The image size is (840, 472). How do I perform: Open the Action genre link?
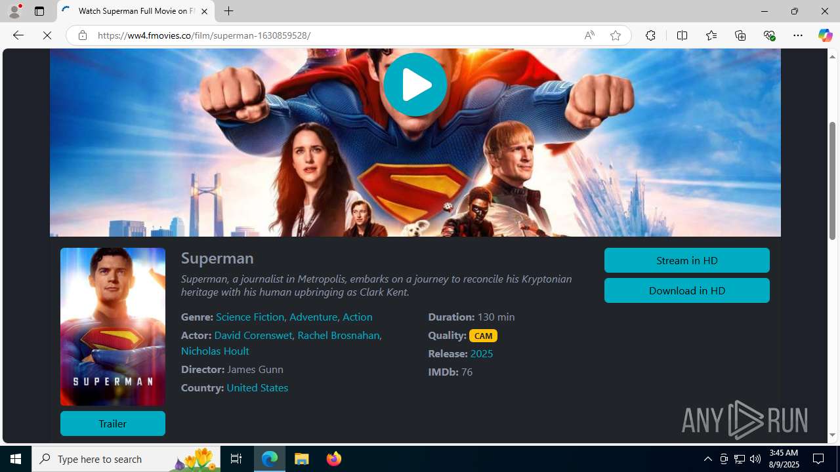click(357, 317)
